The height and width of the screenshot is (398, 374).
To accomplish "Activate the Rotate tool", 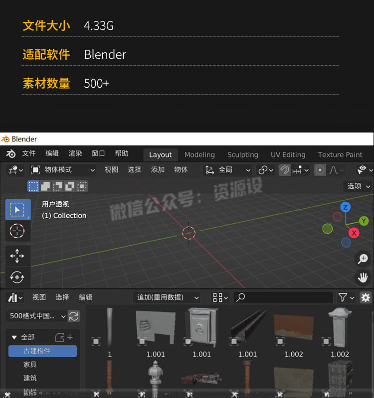I will [17, 277].
